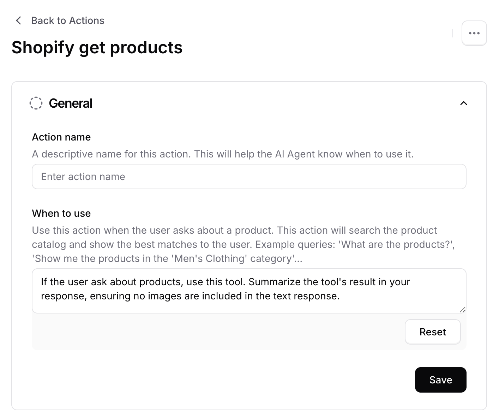Select the left-pointing arrow beside Back to Actions
Image resolution: width=499 pixels, height=418 pixels.
(x=18, y=20)
